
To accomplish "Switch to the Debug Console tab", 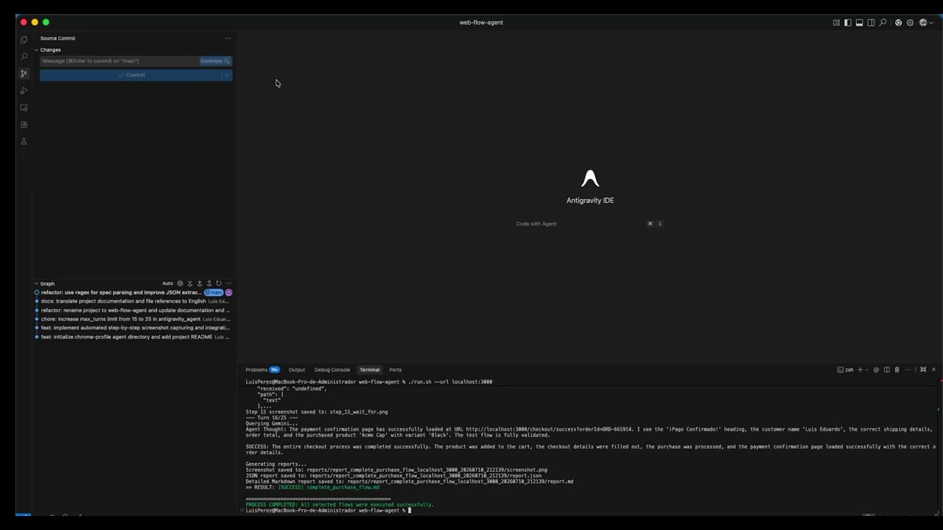I will click(x=332, y=370).
